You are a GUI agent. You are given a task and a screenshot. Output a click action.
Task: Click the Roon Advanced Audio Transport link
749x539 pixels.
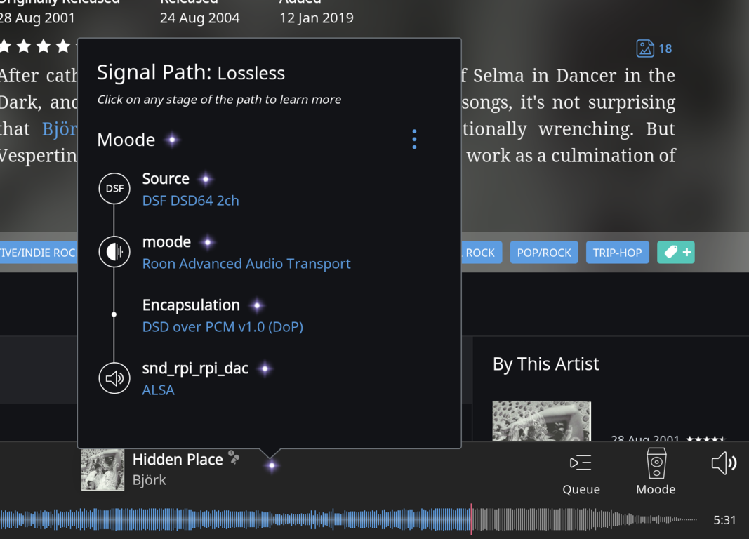coord(246,263)
